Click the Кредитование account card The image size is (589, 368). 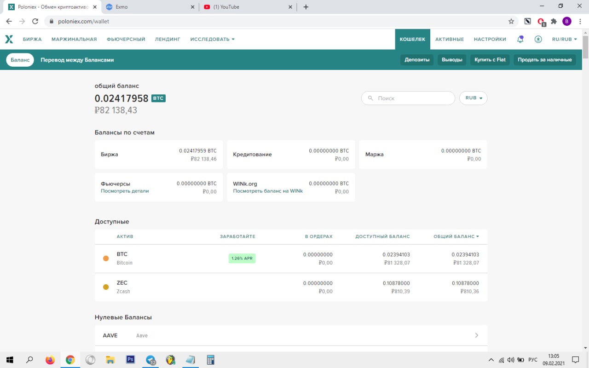pyautogui.click(x=291, y=155)
